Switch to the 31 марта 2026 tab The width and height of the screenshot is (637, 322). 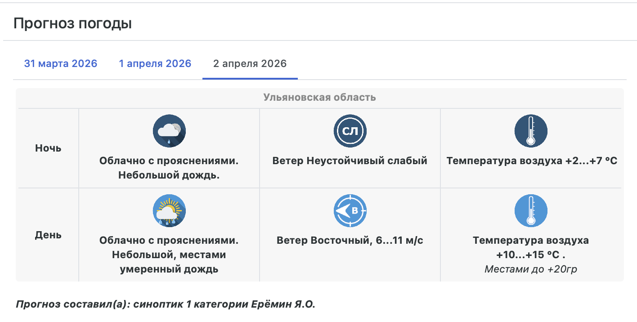point(61,63)
